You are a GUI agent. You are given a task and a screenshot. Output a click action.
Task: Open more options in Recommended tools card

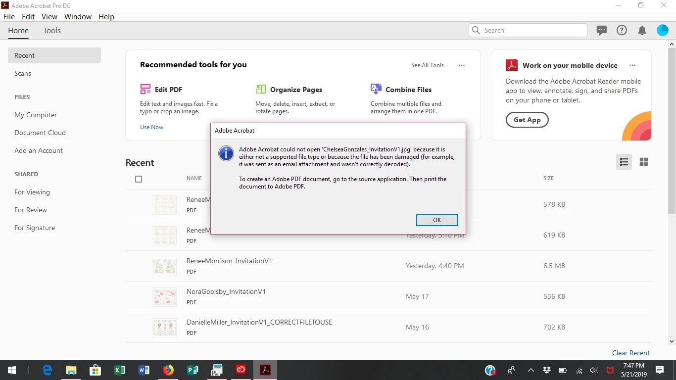point(462,65)
